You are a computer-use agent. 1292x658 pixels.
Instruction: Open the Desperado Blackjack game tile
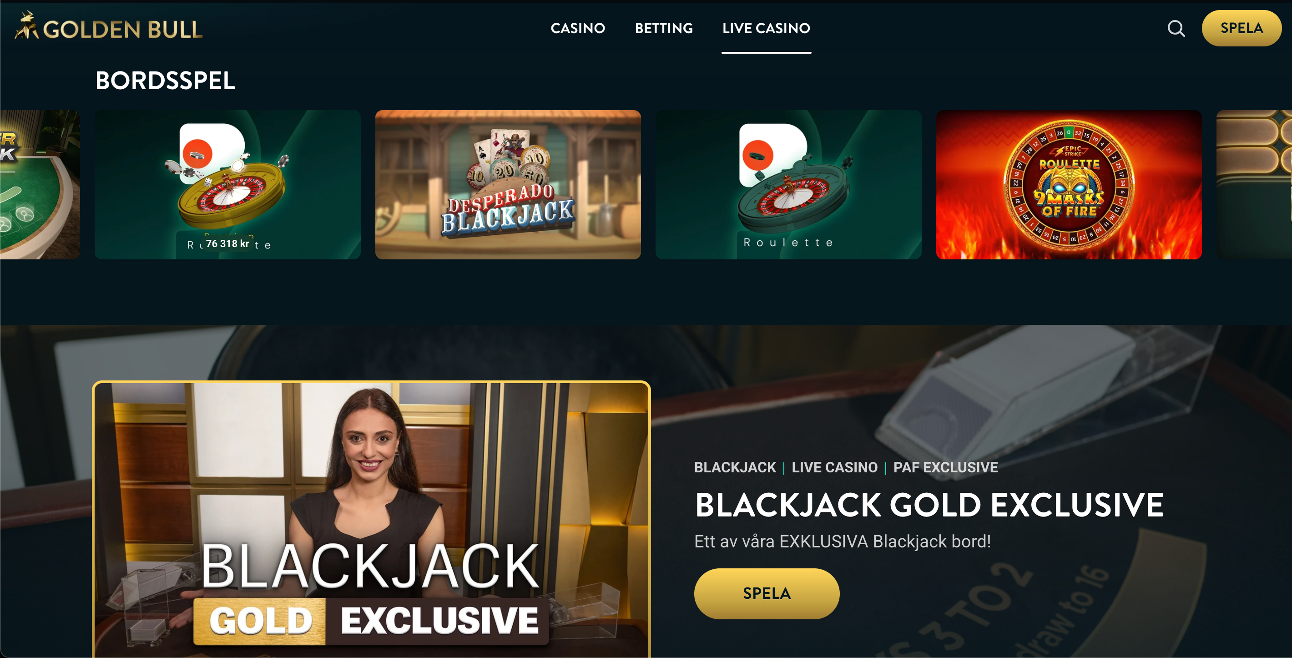pyautogui.click(x=508, y=185)
